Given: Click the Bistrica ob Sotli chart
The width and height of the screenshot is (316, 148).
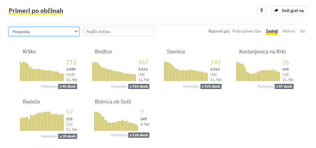Looking at the screenshot, I should click(116, 121).
